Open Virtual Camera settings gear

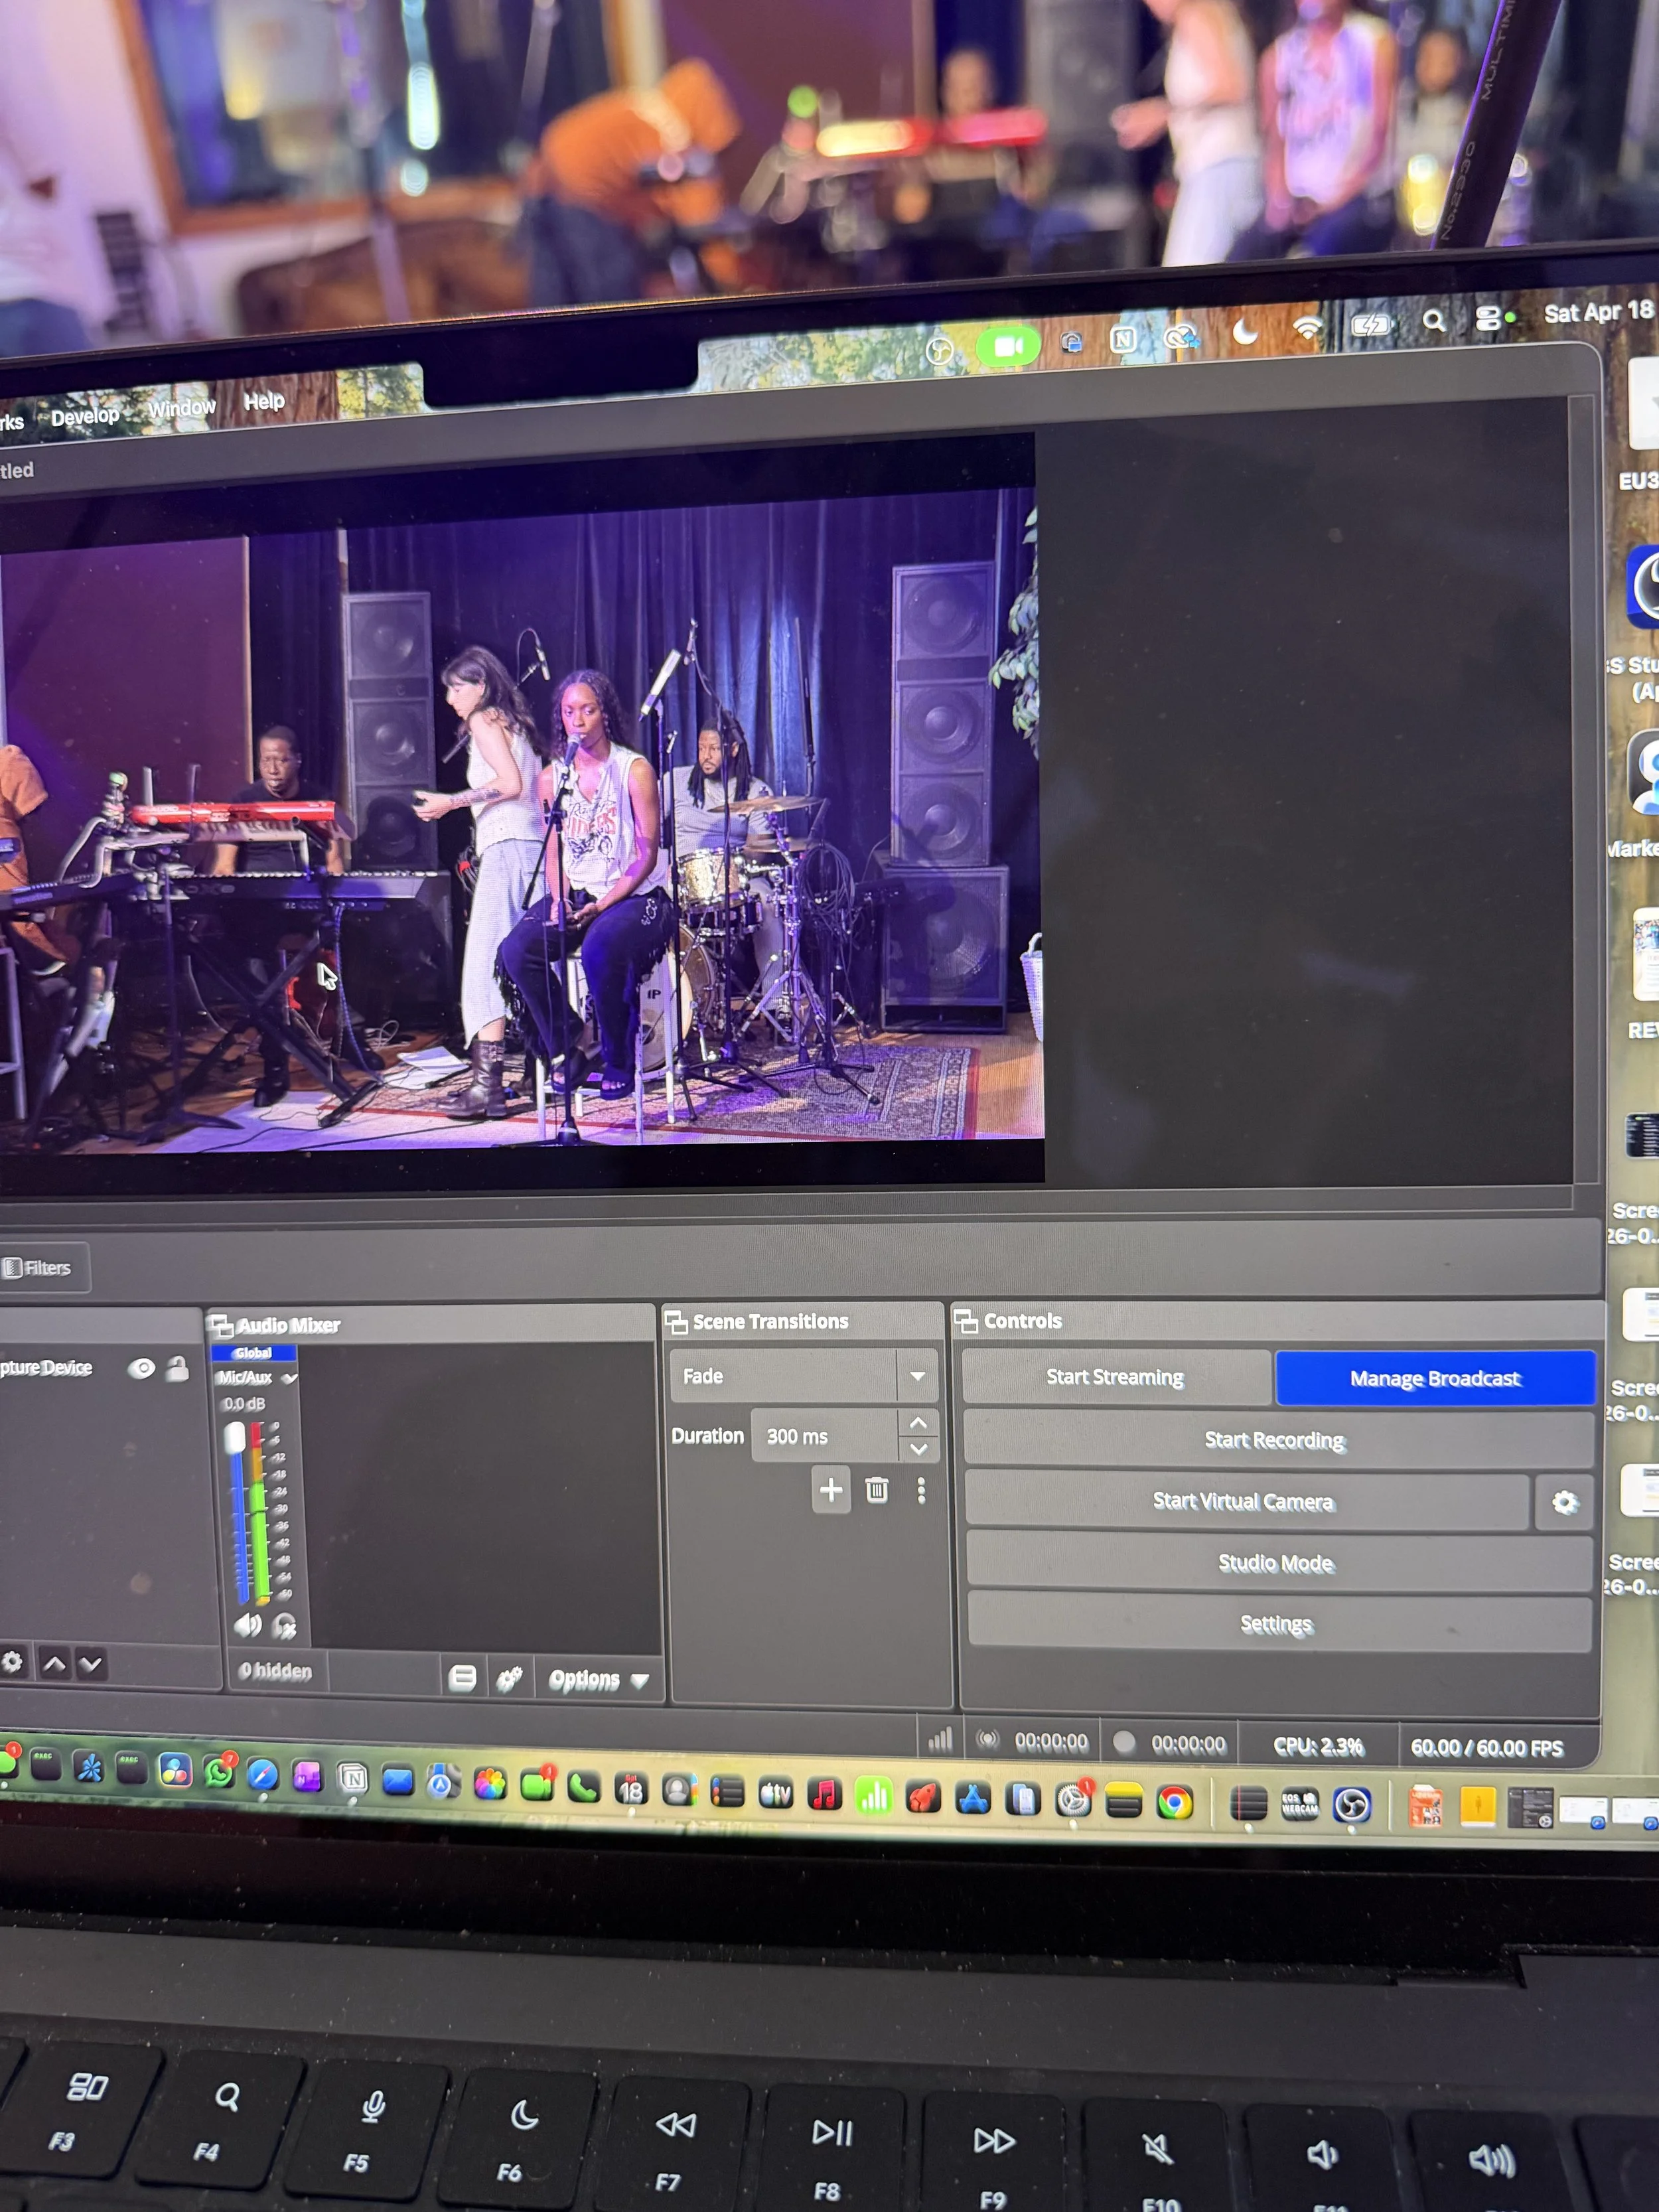tap(1565, 1502)
